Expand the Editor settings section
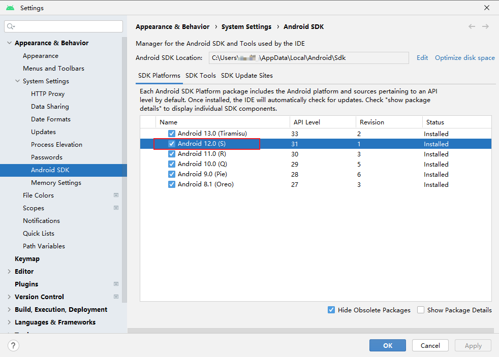The width and height of the screenshot is (499, 357). 9,272
